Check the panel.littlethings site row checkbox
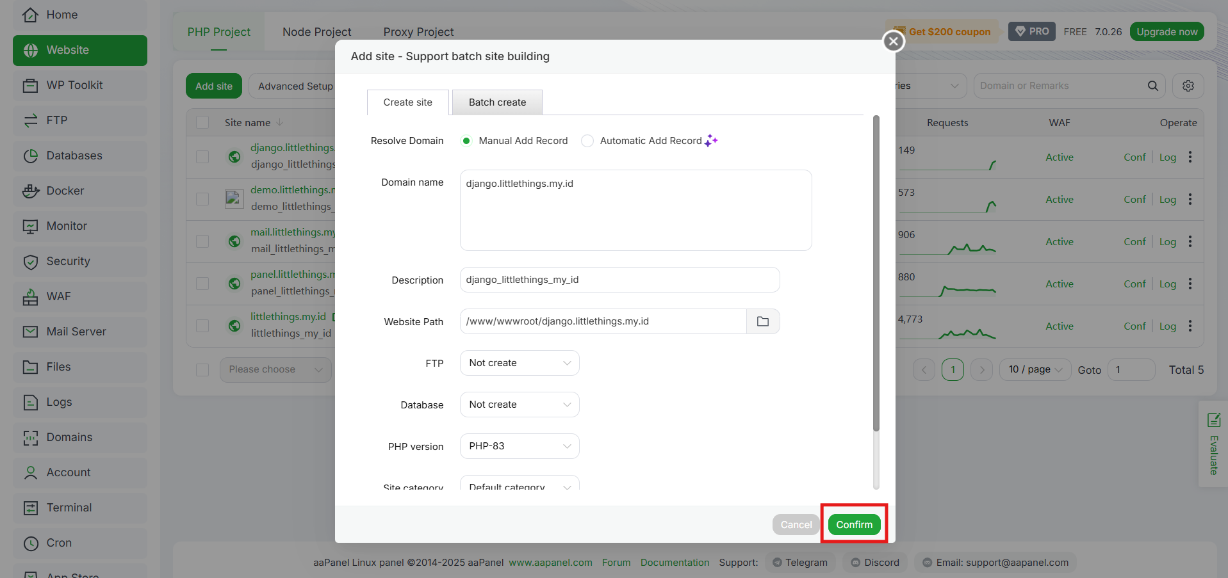Viewport: 1228px width, 578px height. pos(202,284)
